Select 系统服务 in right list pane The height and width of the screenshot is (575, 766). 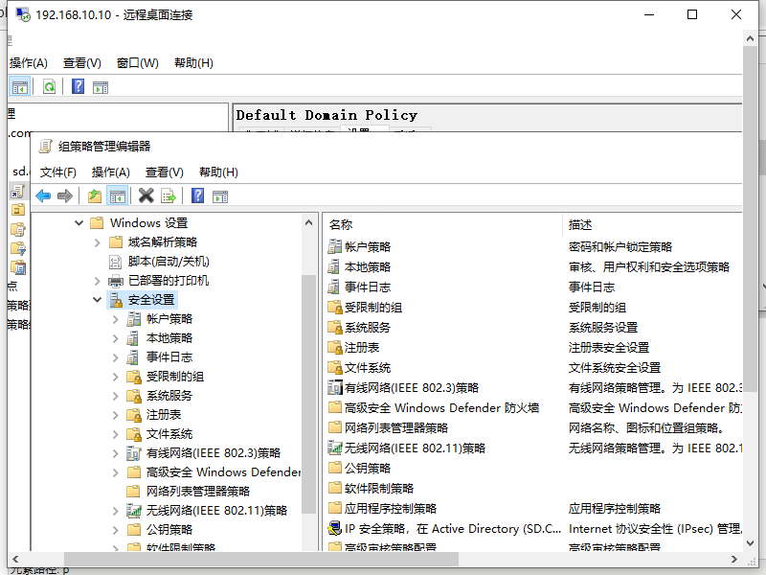tap(368, 328)
